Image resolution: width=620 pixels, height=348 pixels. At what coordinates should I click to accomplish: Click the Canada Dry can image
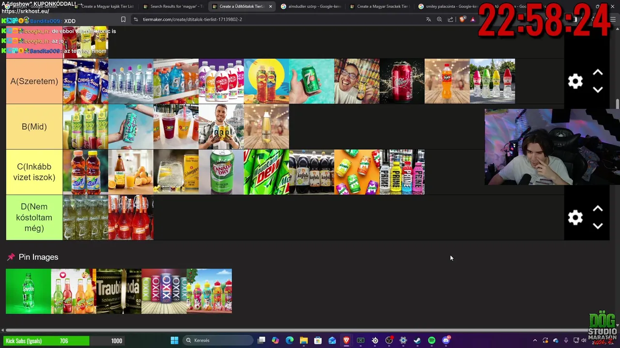tap(221, 172)
